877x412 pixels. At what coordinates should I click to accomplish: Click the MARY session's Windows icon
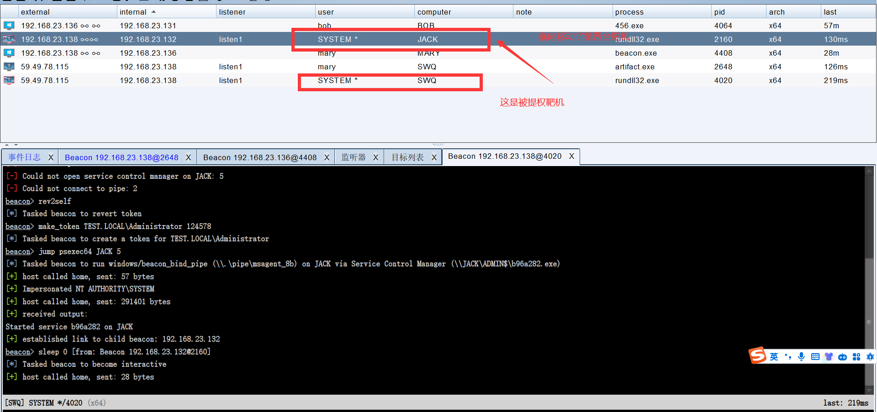(x=9, y=53)
